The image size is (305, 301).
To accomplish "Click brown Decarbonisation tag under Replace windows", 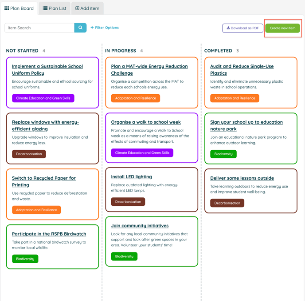I will (29, 154).
